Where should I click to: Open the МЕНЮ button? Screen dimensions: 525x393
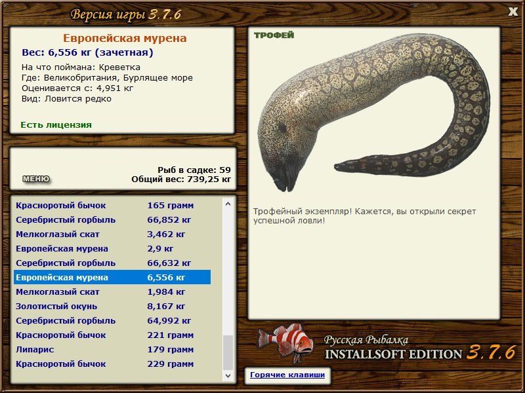[x=36, y=179]
